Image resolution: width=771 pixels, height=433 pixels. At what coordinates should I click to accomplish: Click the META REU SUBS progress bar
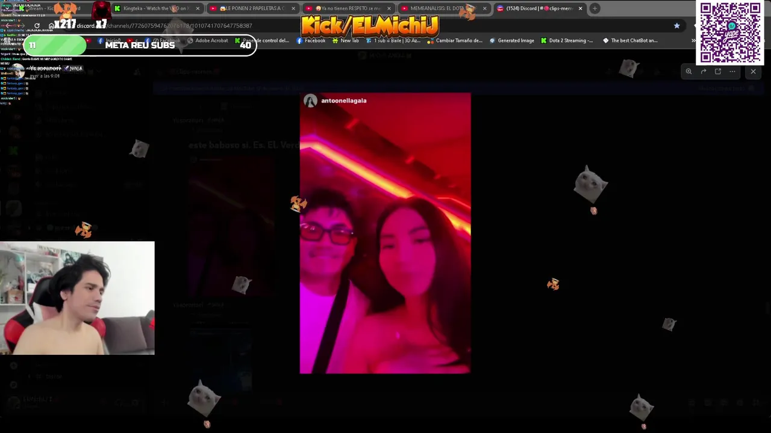140,45
